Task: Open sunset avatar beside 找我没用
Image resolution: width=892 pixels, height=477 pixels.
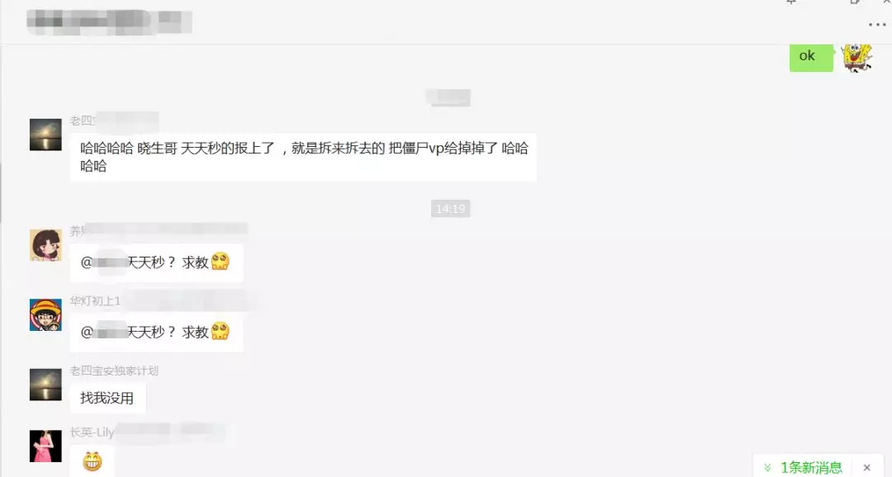Action: [x=45, y=385]
